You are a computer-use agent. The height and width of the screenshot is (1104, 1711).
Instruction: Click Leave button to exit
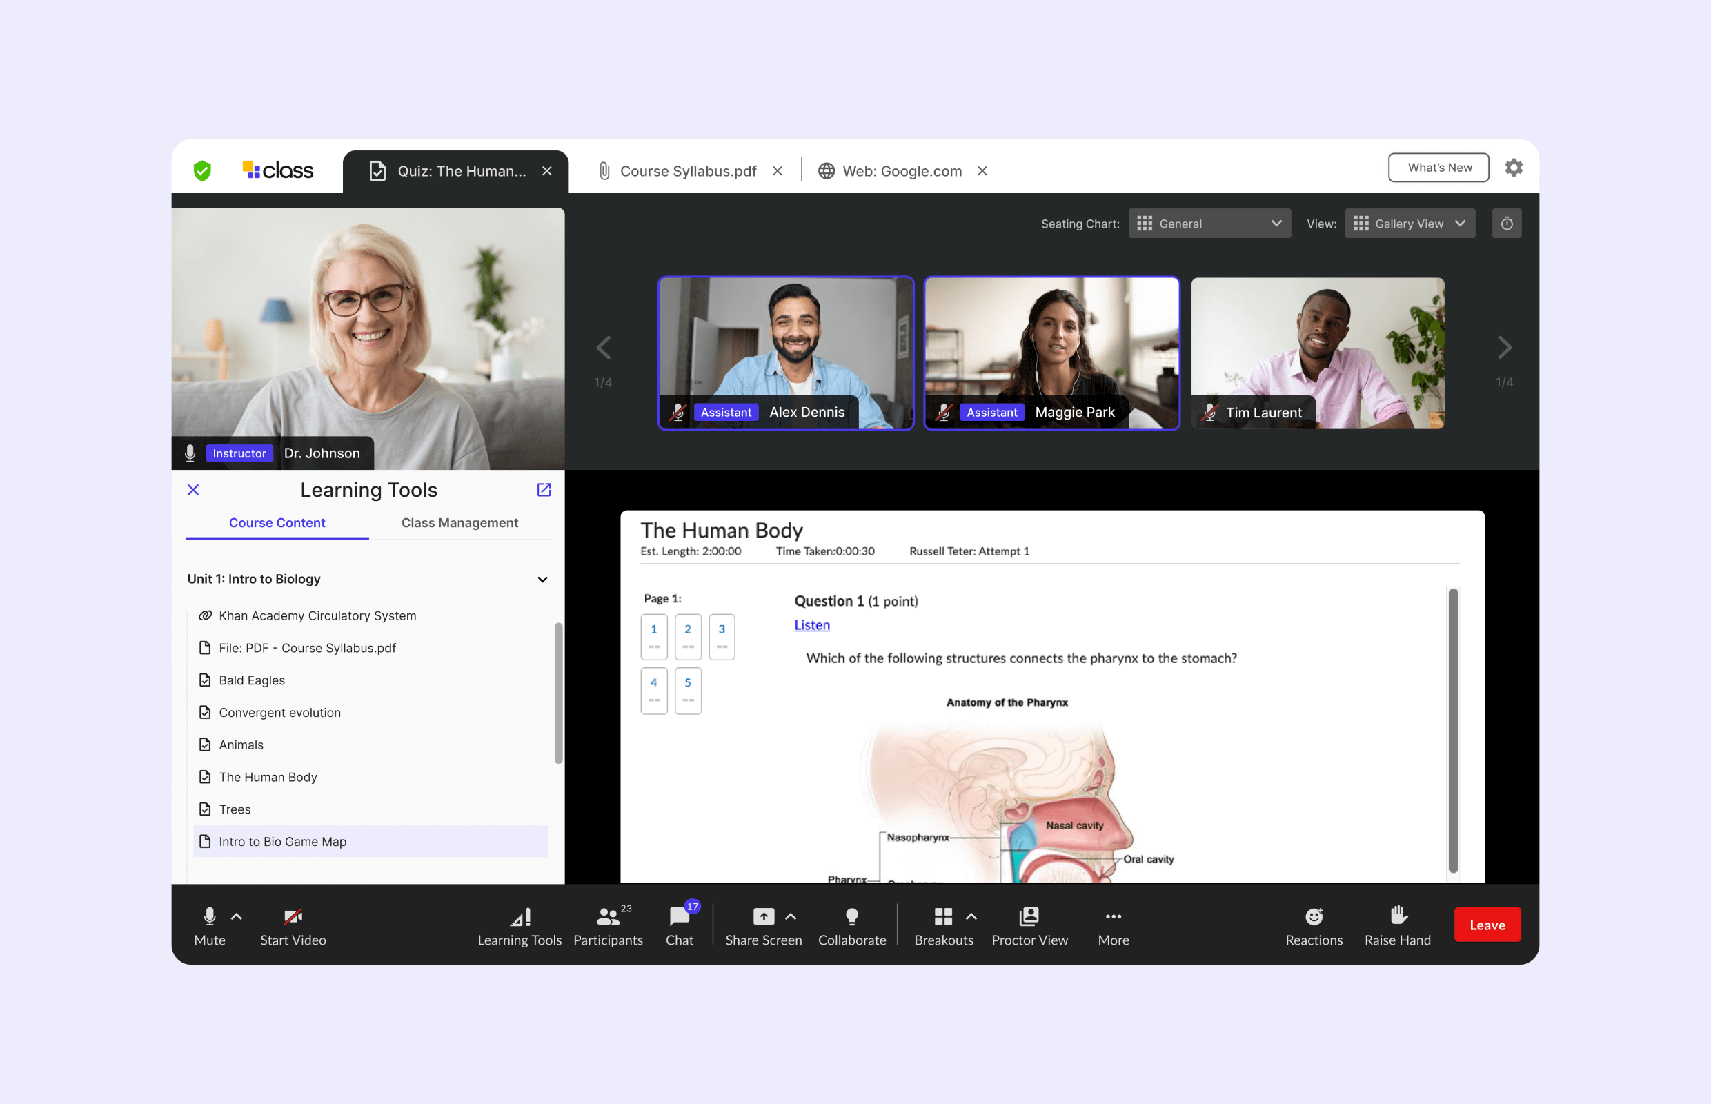(1487, 925)
